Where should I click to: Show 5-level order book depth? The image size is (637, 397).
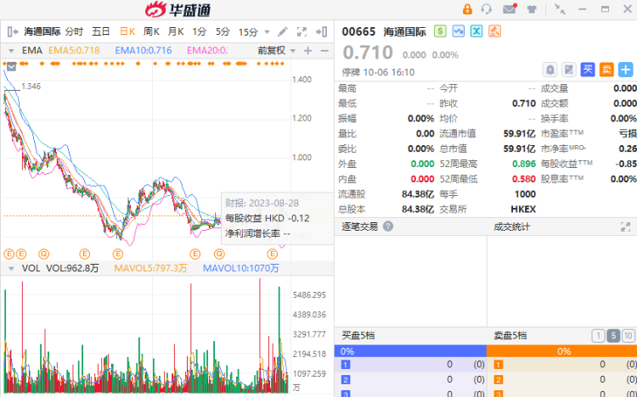[613, 336]
